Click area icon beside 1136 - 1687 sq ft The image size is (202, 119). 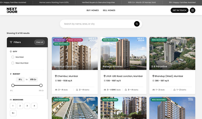coord(105,81)
